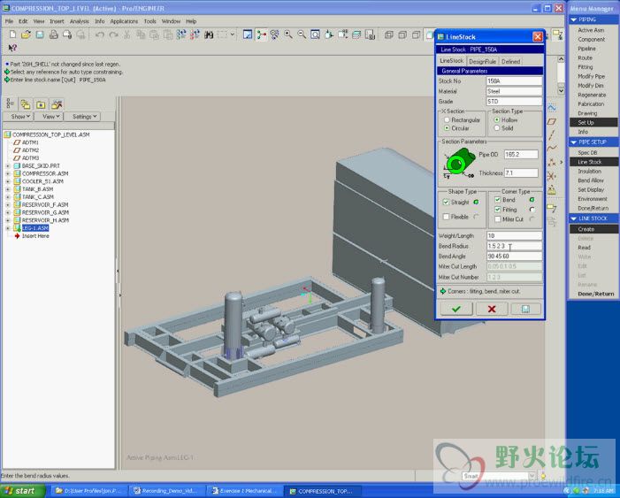Open the selection filter Smart dropdown
620x498 pixels.
click(x=532, y=476)
